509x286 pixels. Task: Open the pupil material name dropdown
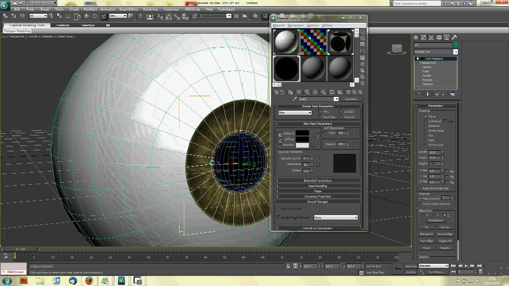336,99
